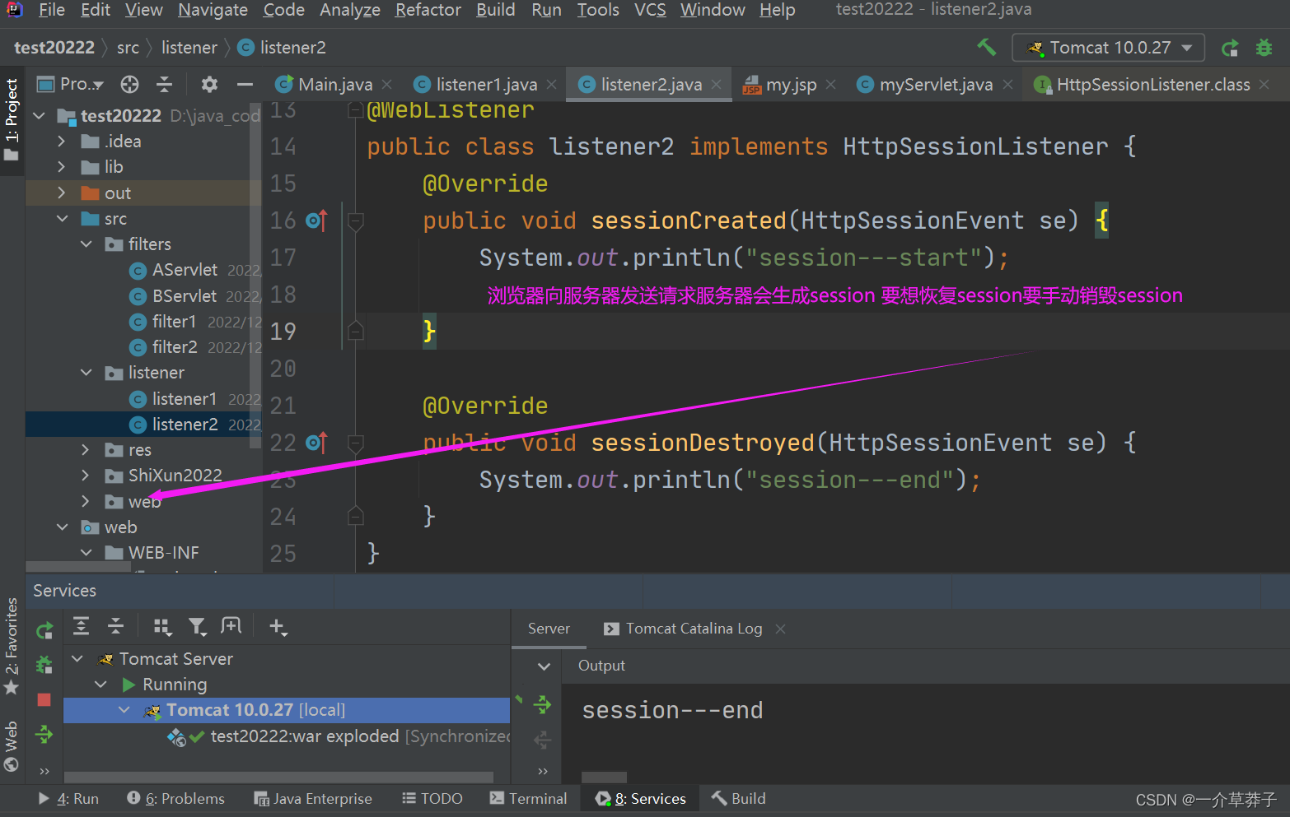The height and width of the screenshot is (817, 1290).
Task: Open the Tomcat Catalina Log tab
Action: (694, 629)
